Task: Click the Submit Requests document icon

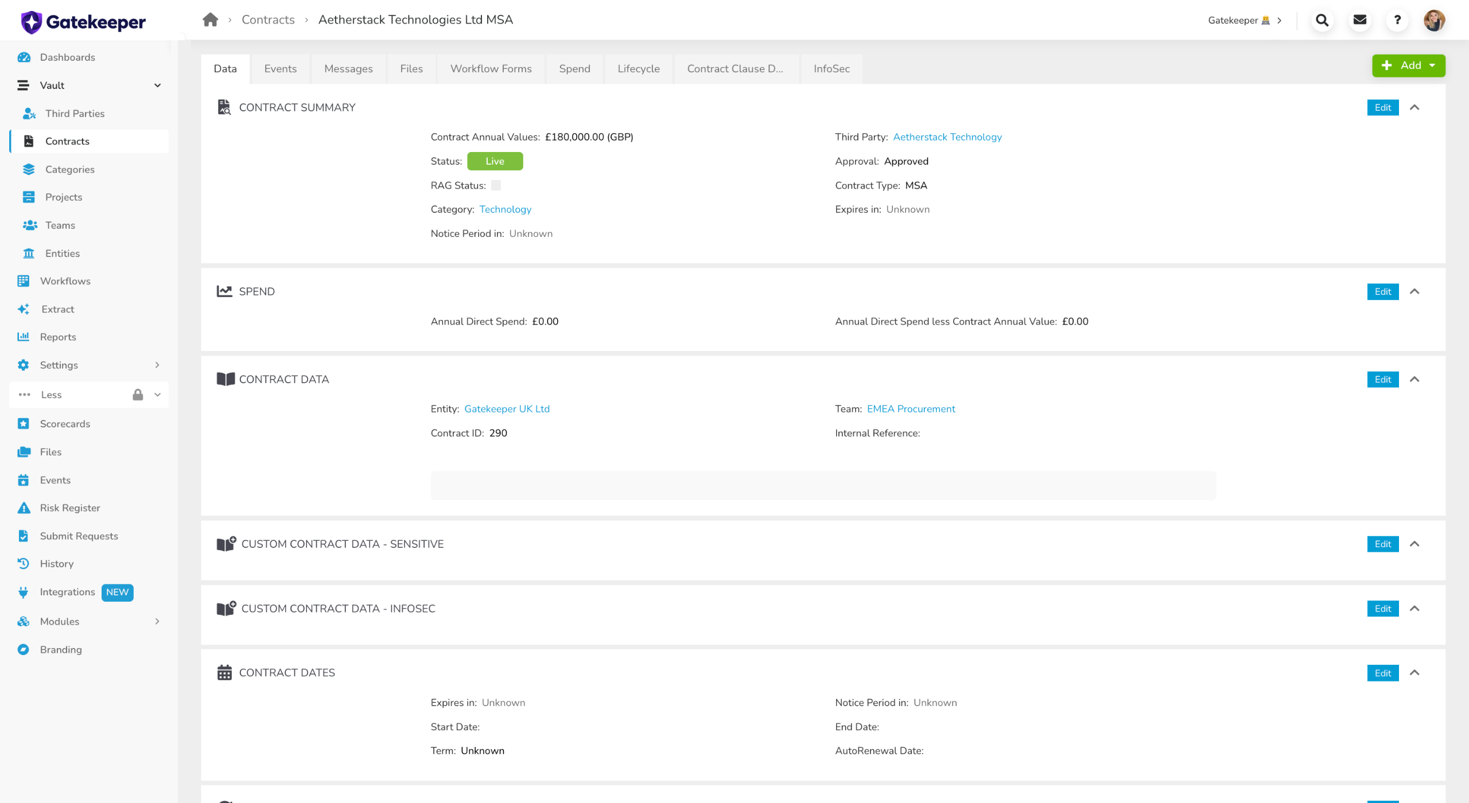Action: [x=24, y=536]
